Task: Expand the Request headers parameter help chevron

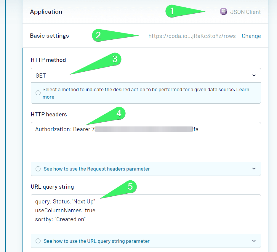Action: point(254,169)
